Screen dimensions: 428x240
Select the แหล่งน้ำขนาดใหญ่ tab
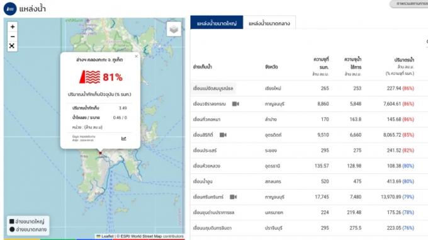(x=217, y=23)
